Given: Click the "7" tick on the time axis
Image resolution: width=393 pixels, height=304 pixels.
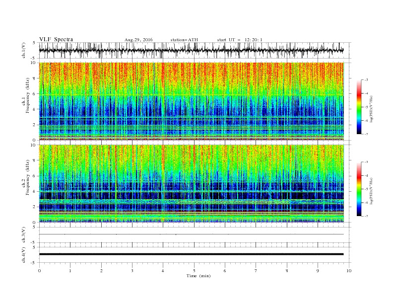Looking at the screenshot, I should point(256,271).
